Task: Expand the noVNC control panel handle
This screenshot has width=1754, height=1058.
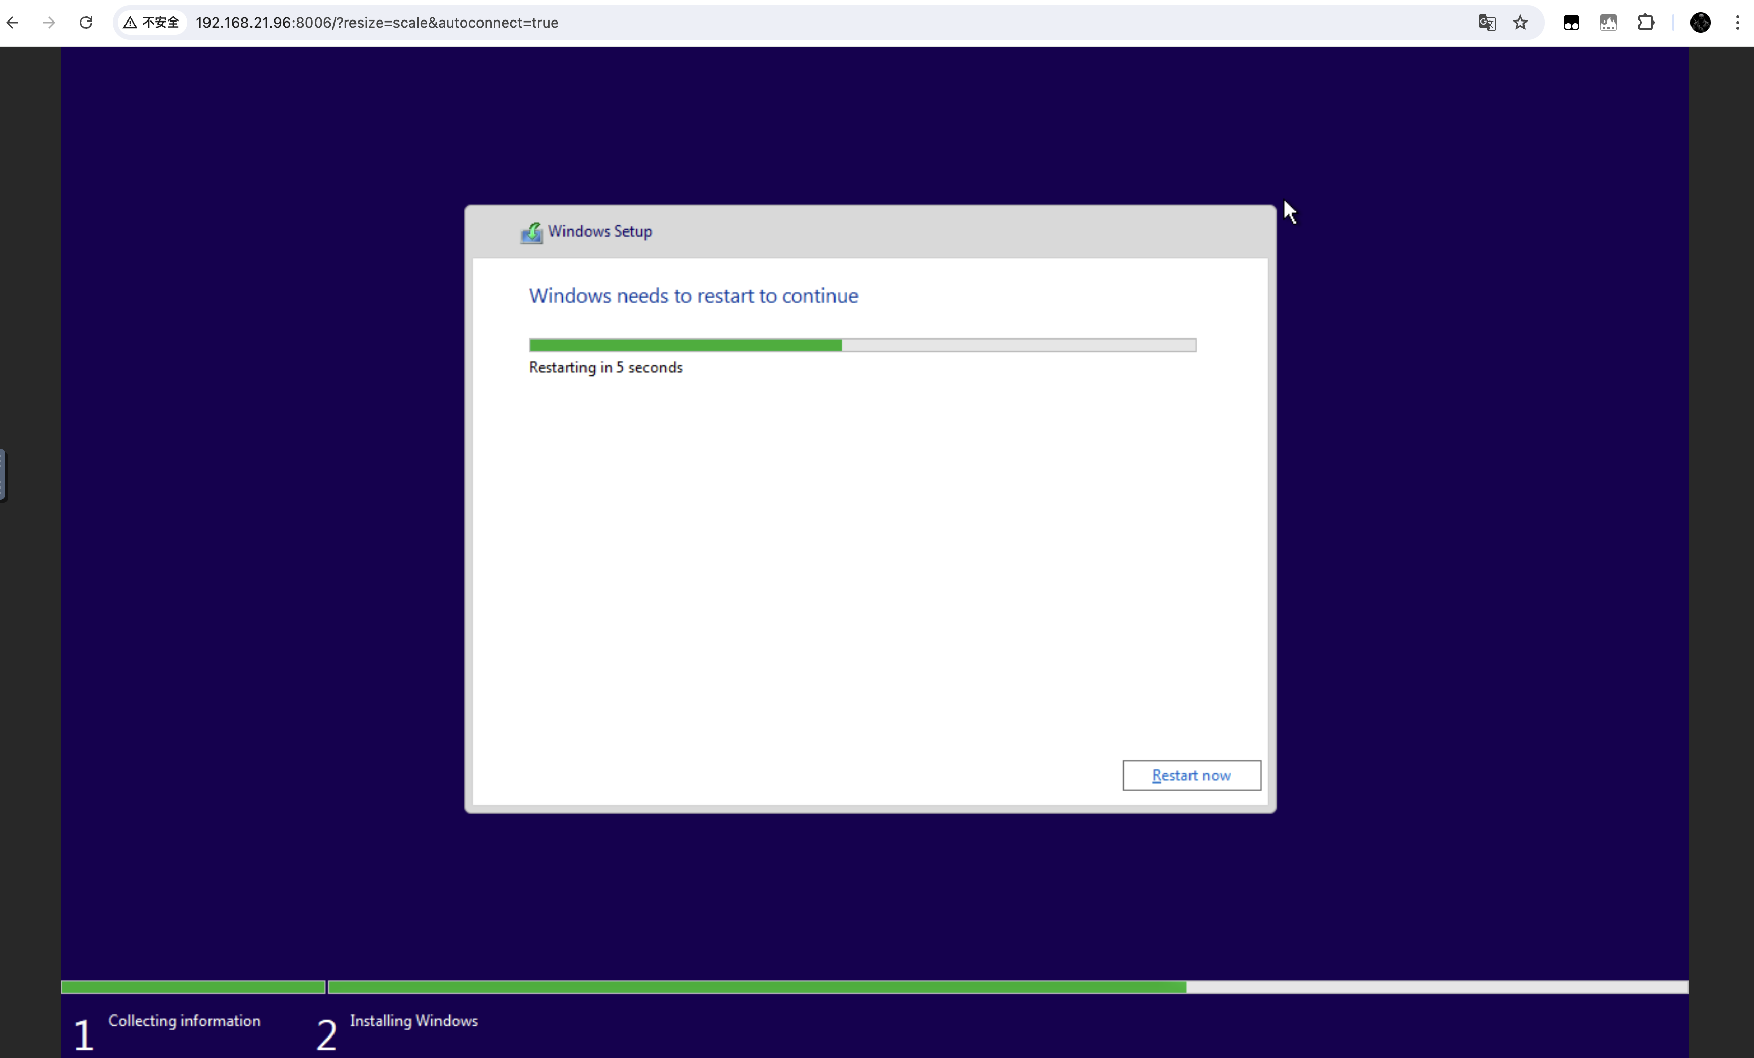Action: tap(3, 475)
